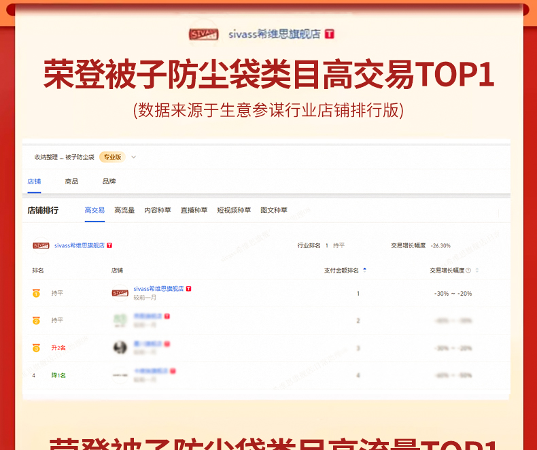The image size is (537, 450).
Task: Select the 短视频种草 ranking tab
Action: (x=234, y=210)
